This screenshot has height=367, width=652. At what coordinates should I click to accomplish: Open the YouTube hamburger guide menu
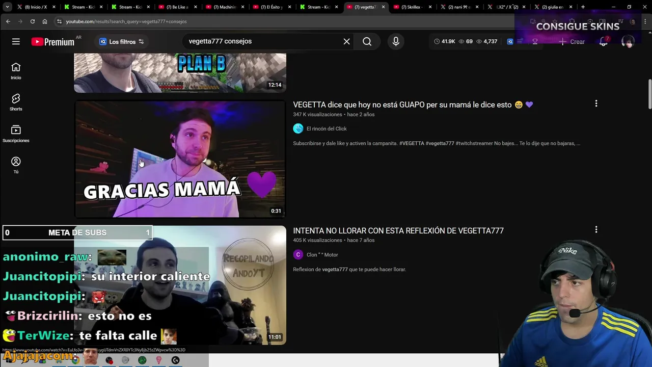tap(16, 41)
